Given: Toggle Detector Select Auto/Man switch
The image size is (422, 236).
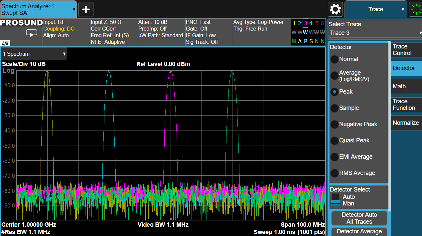Looking at the screenshot, I should [336, 200].
